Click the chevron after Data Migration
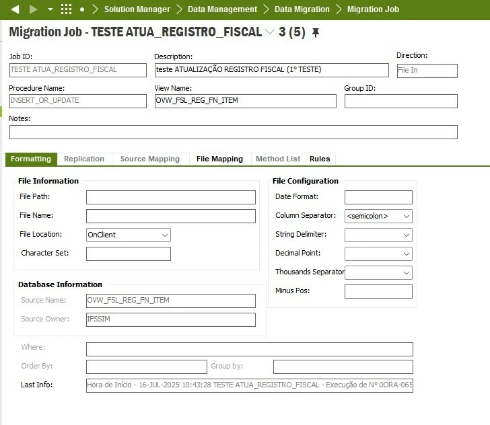The image size is (490, 425). pyautogui.click(x=339, y=9)
